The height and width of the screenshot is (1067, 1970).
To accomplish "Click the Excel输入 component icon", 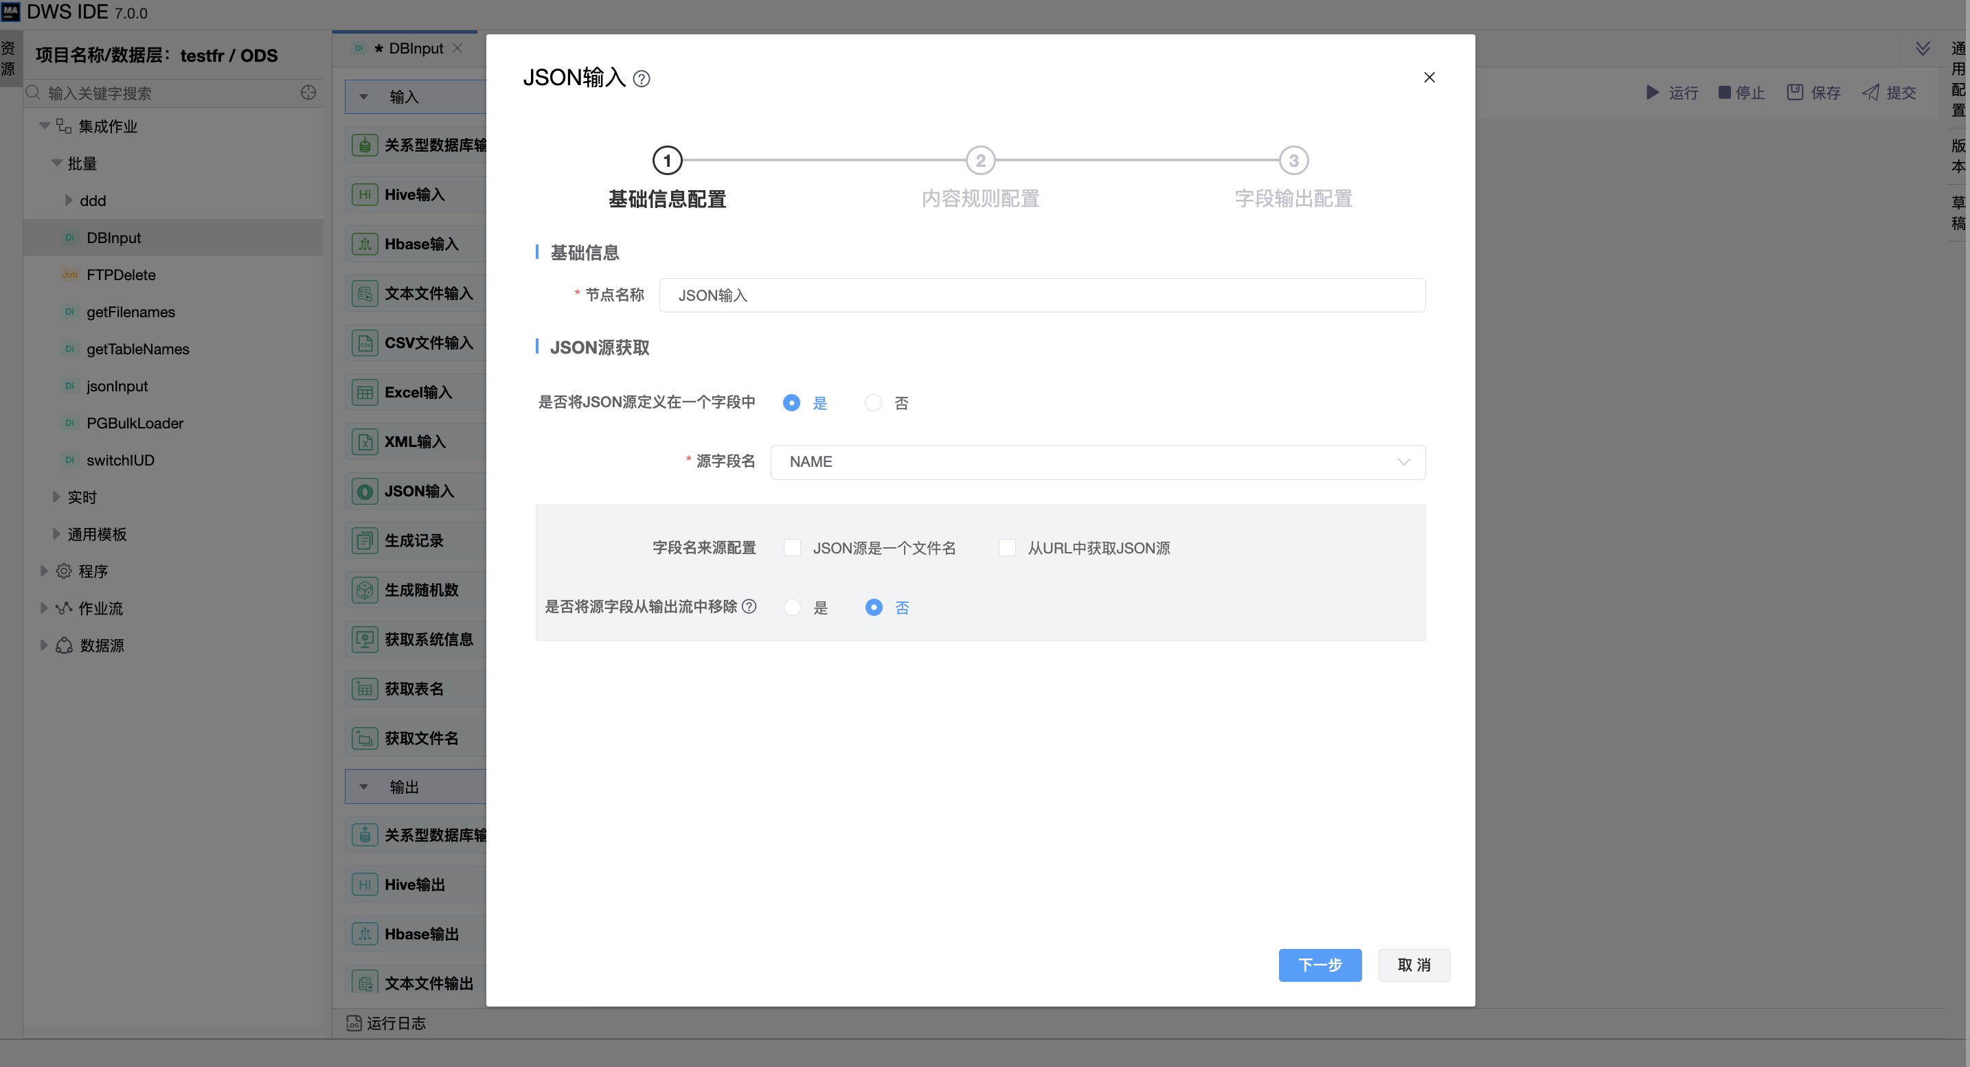I will point(365,392).
